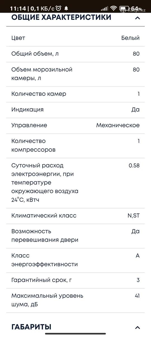Select the Климатический класс row
The width and height of the screenshot is (151, 337).
tap(75, 216)
